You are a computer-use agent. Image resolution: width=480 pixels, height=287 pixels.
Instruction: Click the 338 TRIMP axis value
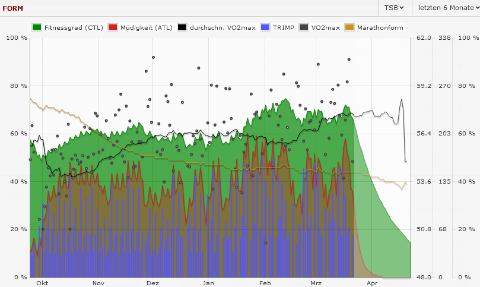[444, 38]
